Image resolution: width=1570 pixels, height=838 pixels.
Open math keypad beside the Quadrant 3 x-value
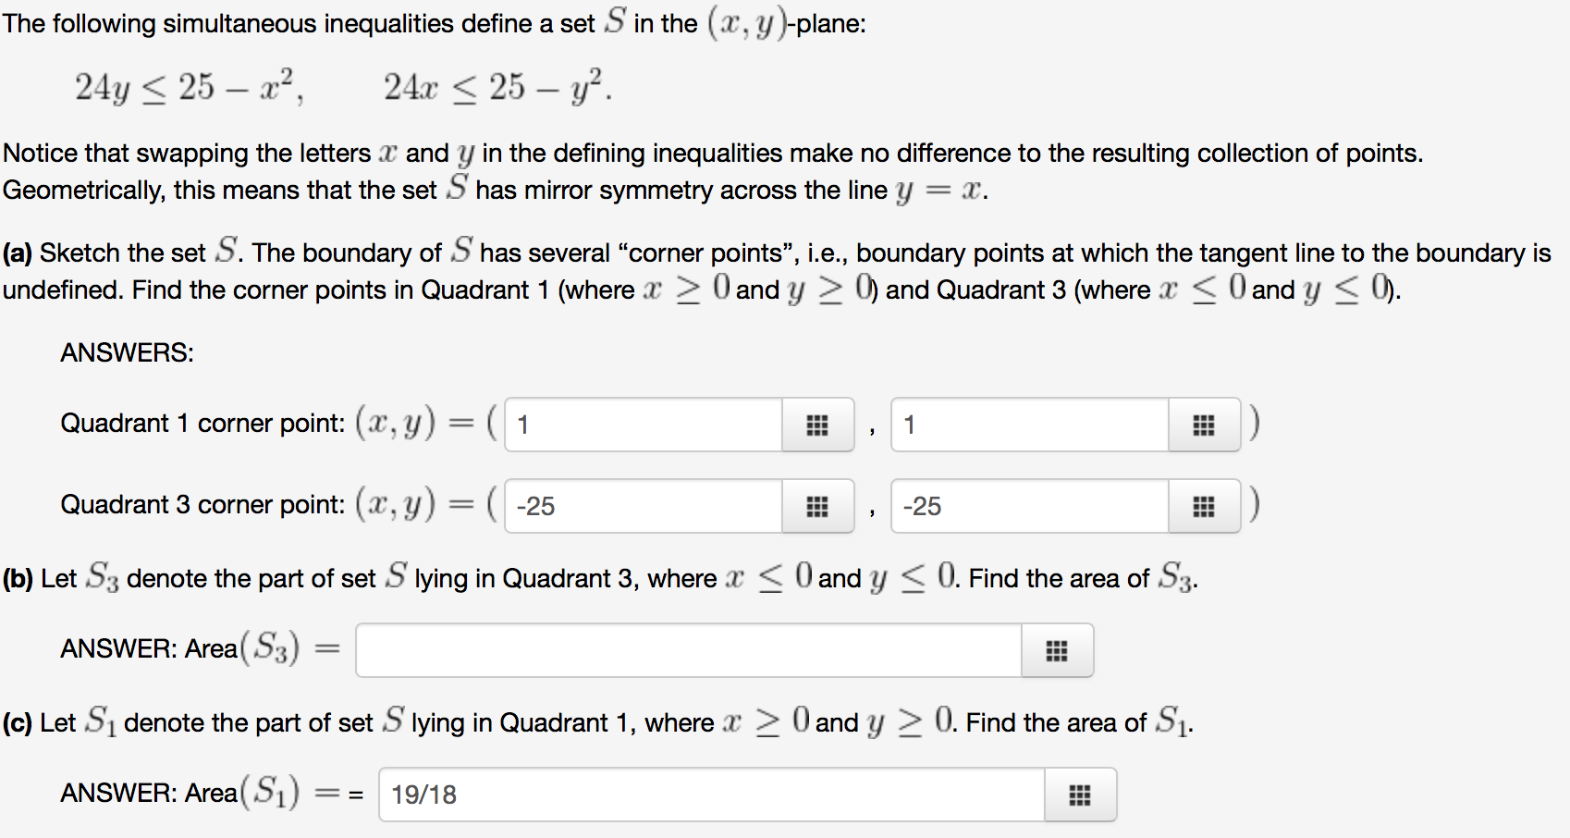[817, 506]
